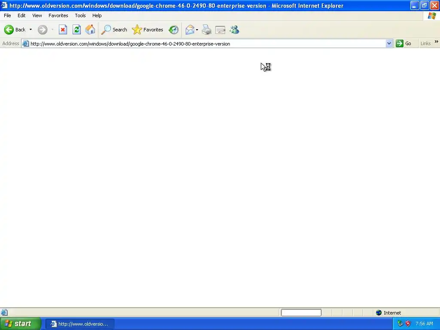Expand the Links toolbar chevron
Viewport: 440px width, 330px height.
point(437,42)
